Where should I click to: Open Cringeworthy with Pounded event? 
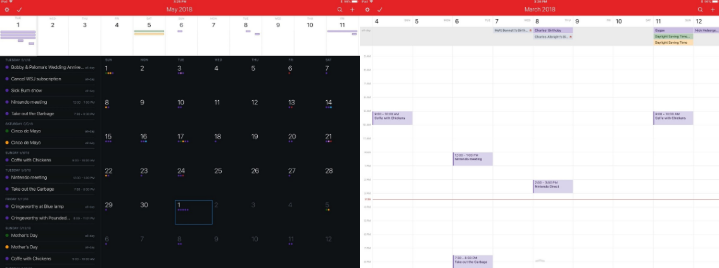[49, 218]
